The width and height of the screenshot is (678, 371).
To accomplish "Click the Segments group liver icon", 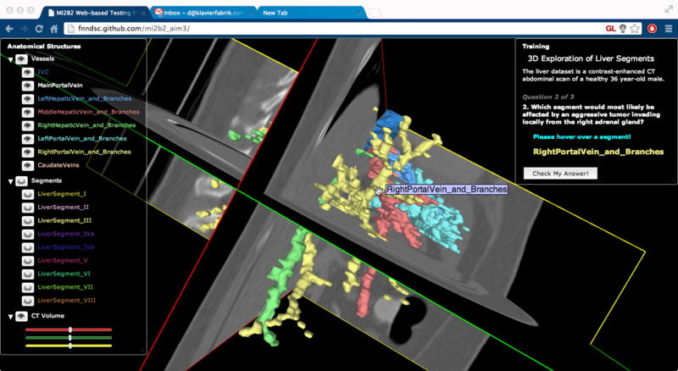I will pos(21,181).
